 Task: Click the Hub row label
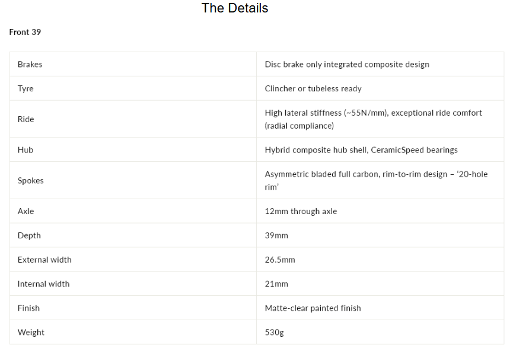coord(26,150)
